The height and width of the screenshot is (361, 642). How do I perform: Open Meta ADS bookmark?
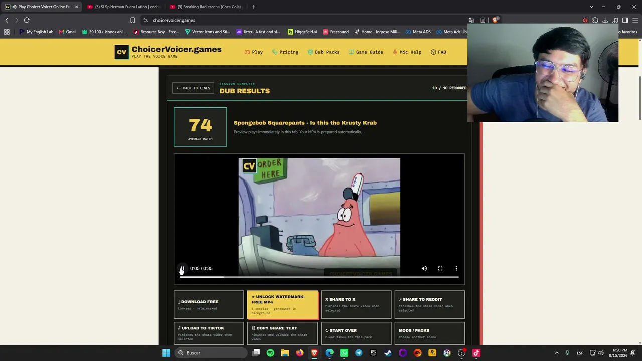pyautogui.click(x=418, y=32)
